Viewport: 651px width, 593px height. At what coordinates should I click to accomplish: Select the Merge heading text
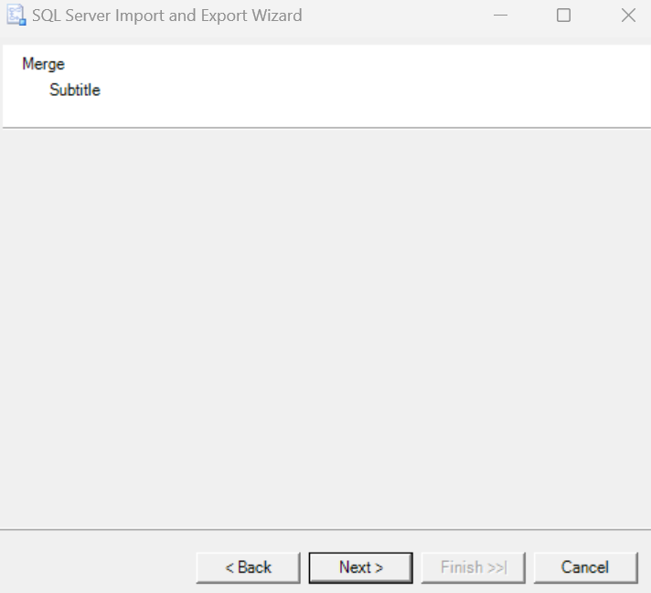(x=44, y=64)
